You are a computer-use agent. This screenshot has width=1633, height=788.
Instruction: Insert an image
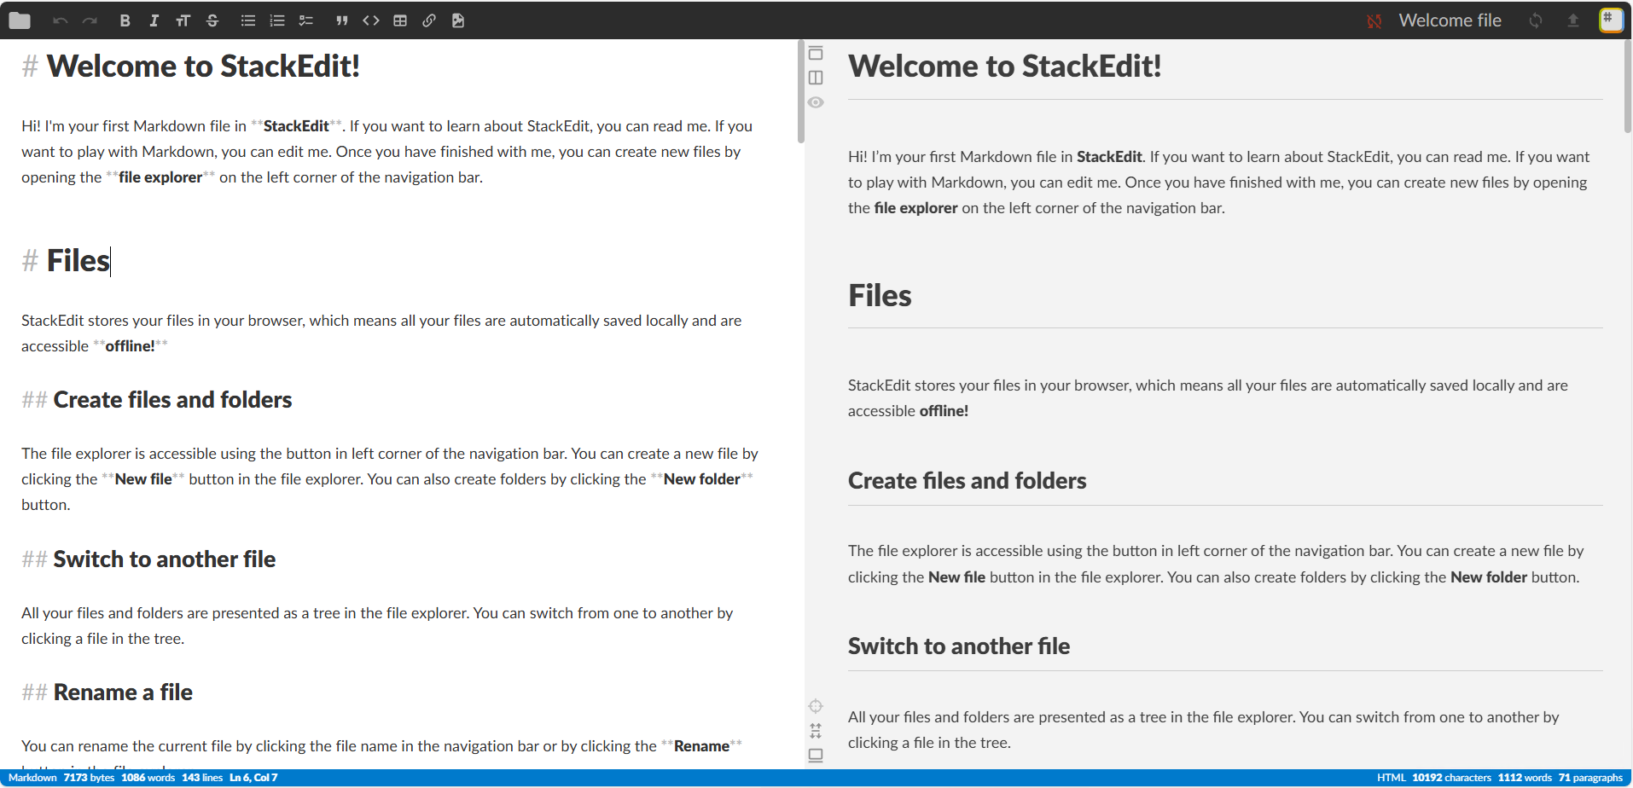pos(458,20)
